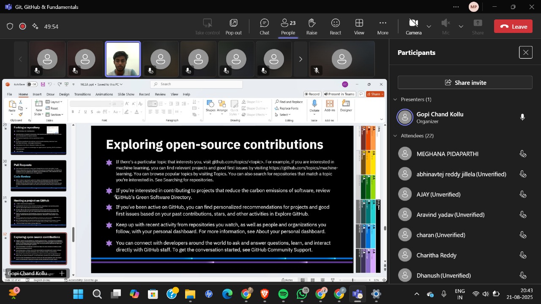Click the Share invite button
Viewport: 541px width, 304px height.
(464, 82)
